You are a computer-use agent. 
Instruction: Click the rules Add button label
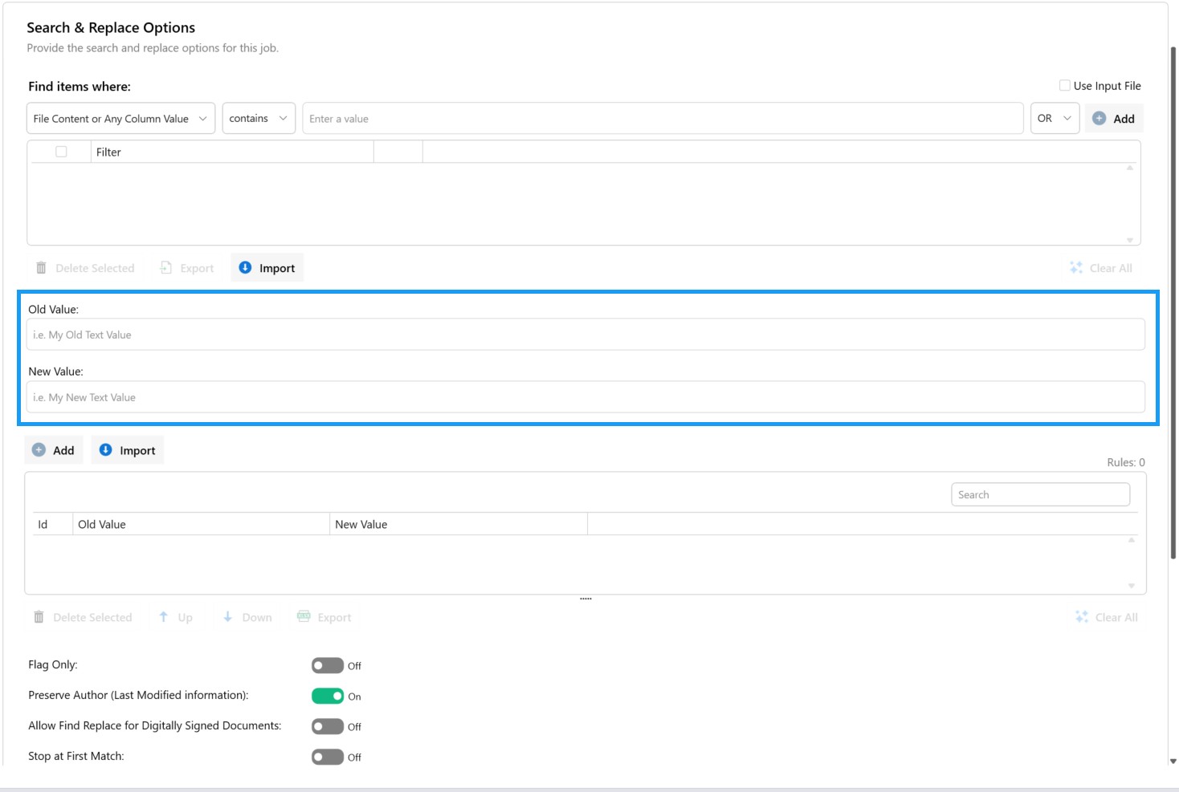63,451
